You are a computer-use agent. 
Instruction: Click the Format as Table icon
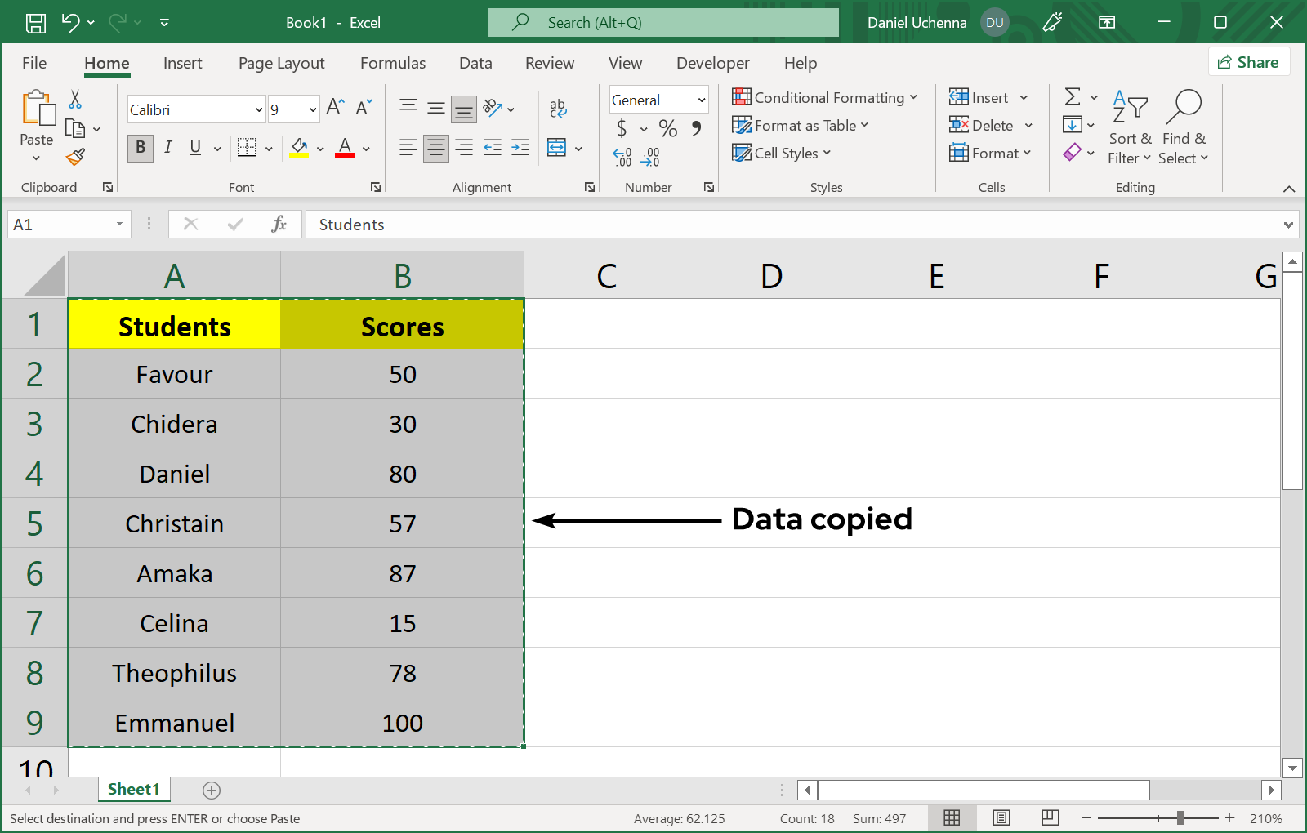(742, 125)
